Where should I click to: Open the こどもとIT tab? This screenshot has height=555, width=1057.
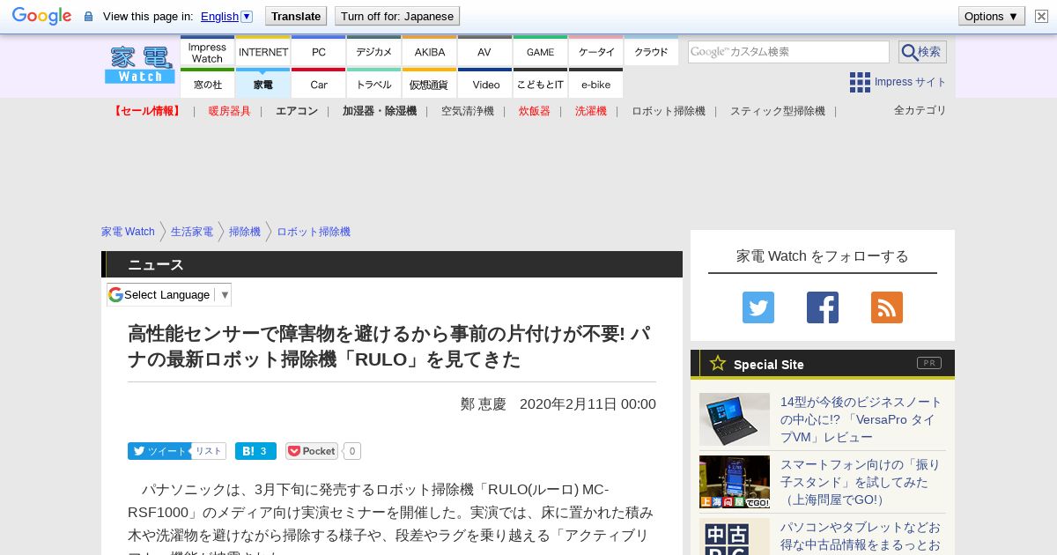(540, 84)
